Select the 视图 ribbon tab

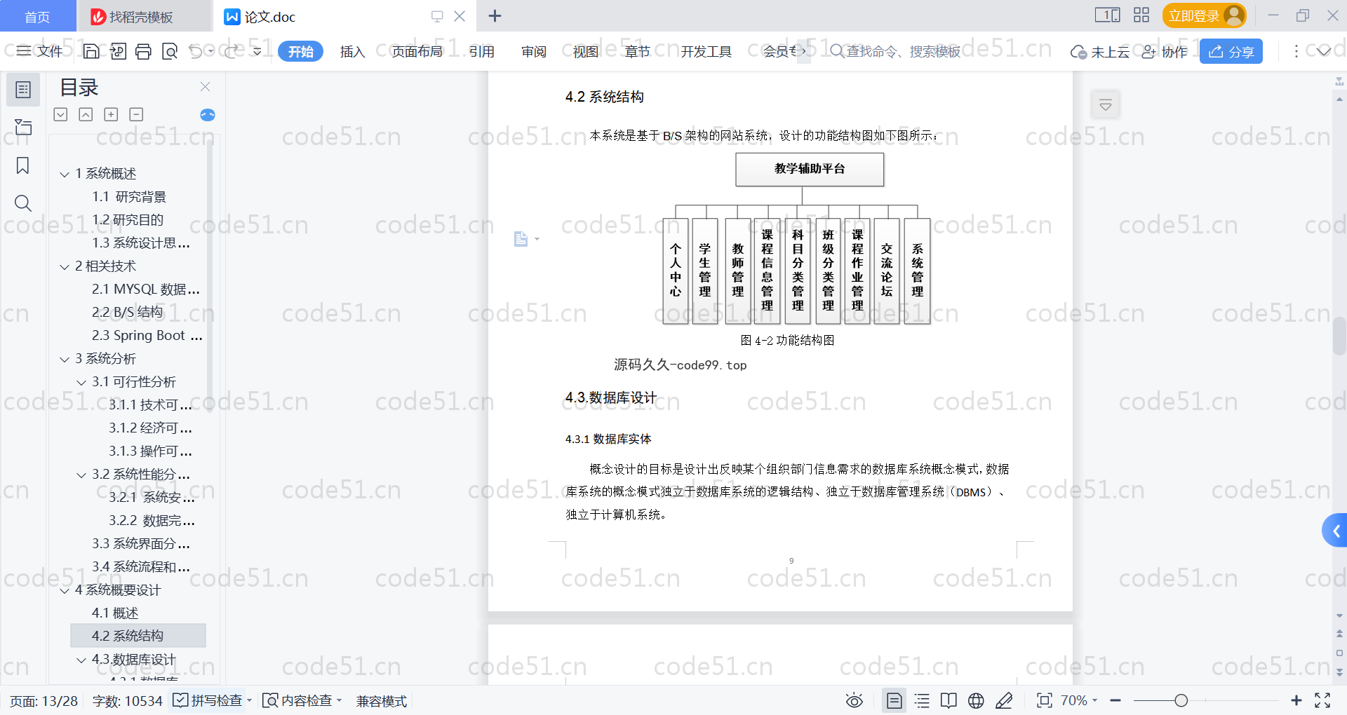coord(586,51)
